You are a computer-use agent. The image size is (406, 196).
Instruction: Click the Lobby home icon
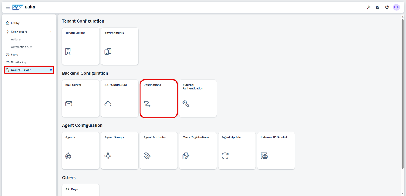8,23
